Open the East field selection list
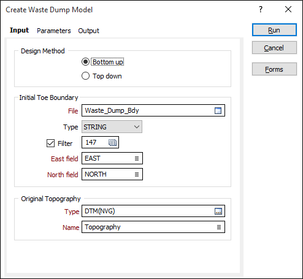Screen dimensions: 303x279 point(112,158)
